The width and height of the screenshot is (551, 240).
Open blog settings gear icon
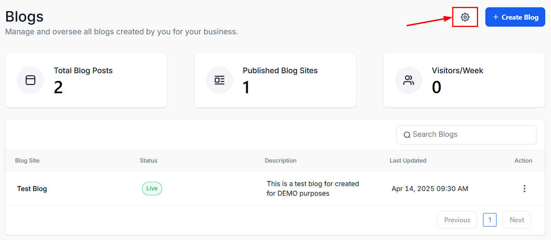[x=465, y=17]
